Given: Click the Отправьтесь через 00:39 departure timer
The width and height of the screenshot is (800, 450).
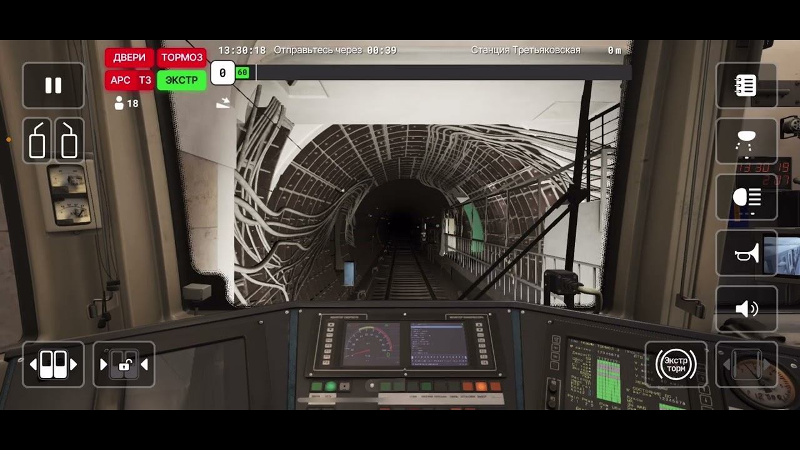Looking at the screenshot, I should point(335,50).
